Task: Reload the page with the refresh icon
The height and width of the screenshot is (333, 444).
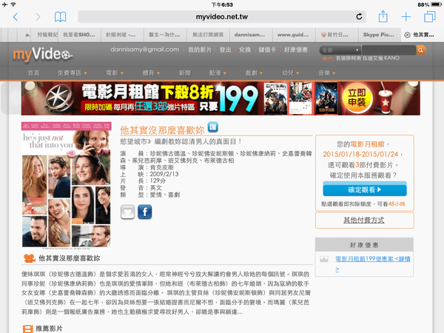Action: (359, 17)
